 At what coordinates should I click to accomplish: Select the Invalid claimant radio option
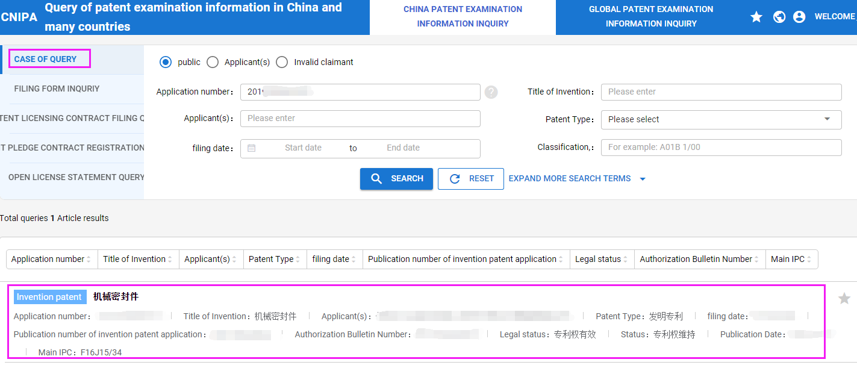[x=282, y=62]
